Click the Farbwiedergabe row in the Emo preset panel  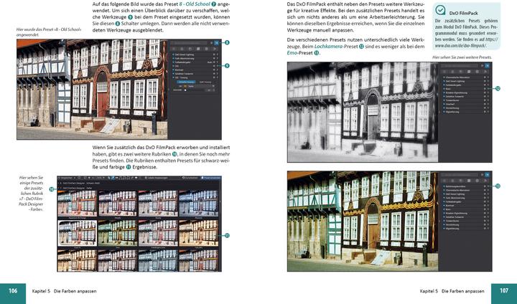pos(465,201)
